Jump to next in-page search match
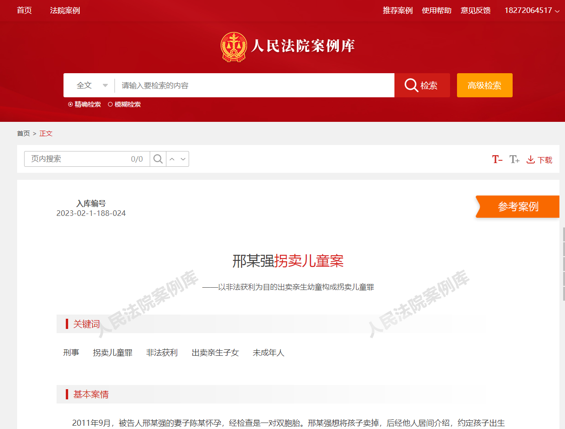The width and height of the screenshot is (565, 429). pyautogui.click(x=183, y=159)
